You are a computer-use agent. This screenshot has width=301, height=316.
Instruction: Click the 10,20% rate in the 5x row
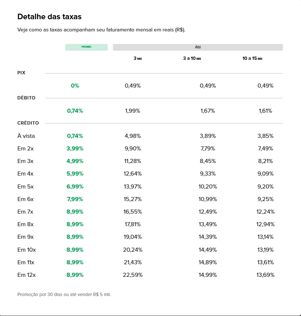click(x=208, y=187)
